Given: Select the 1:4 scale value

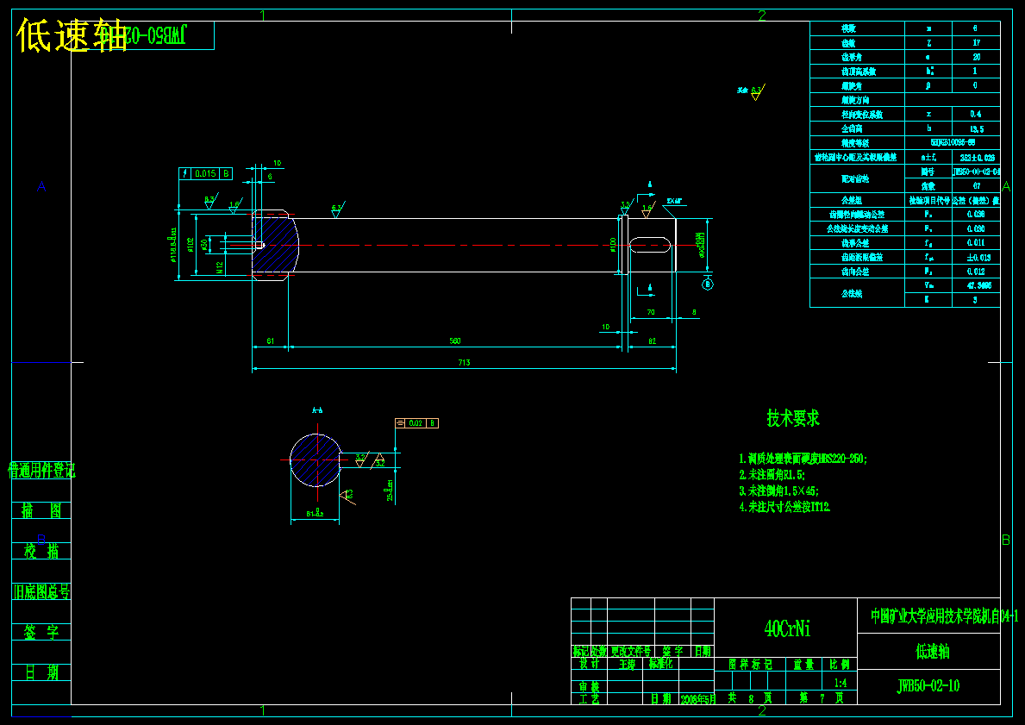Looking at the screenshot, I should 840,683.
